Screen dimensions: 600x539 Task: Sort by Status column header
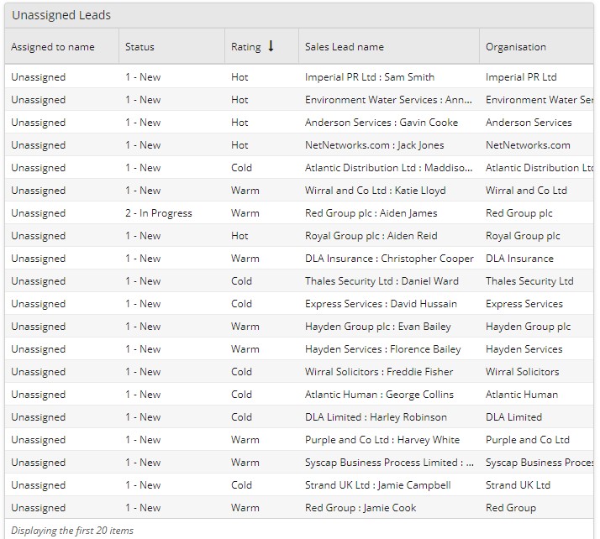tap(139, 47)
